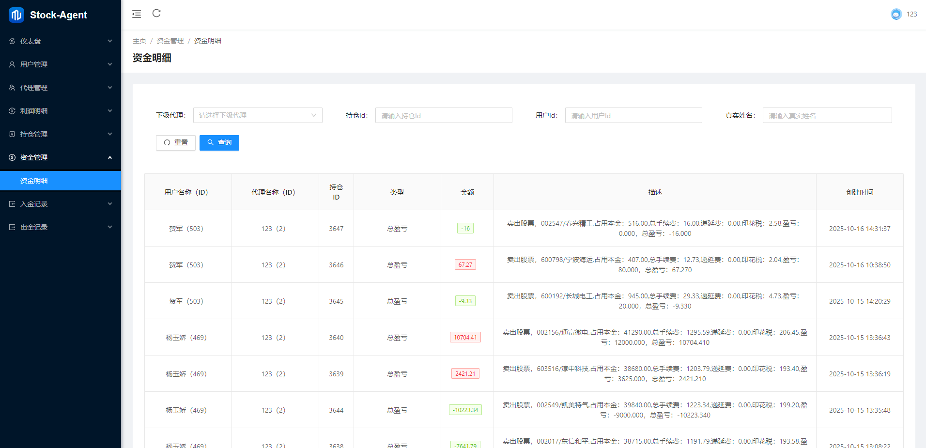Click the blue 查询 search button
This screenshot has height=448, width=926.
click(x=219, y=143)
